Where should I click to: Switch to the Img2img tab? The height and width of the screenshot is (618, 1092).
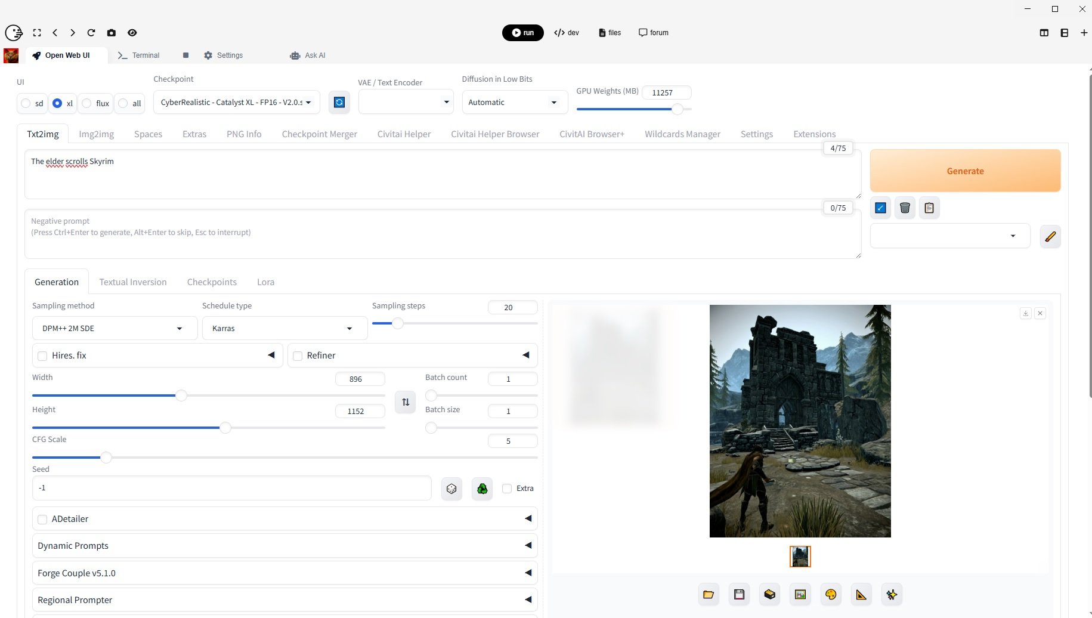click(x=96, y=134)
